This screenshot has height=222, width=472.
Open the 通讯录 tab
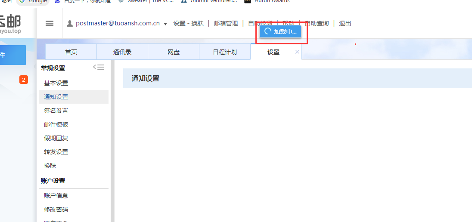point(122,52)
